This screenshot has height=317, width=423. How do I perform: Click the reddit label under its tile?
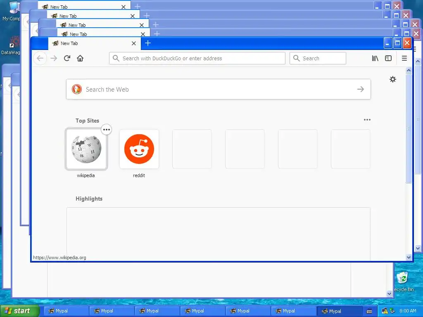139,175
